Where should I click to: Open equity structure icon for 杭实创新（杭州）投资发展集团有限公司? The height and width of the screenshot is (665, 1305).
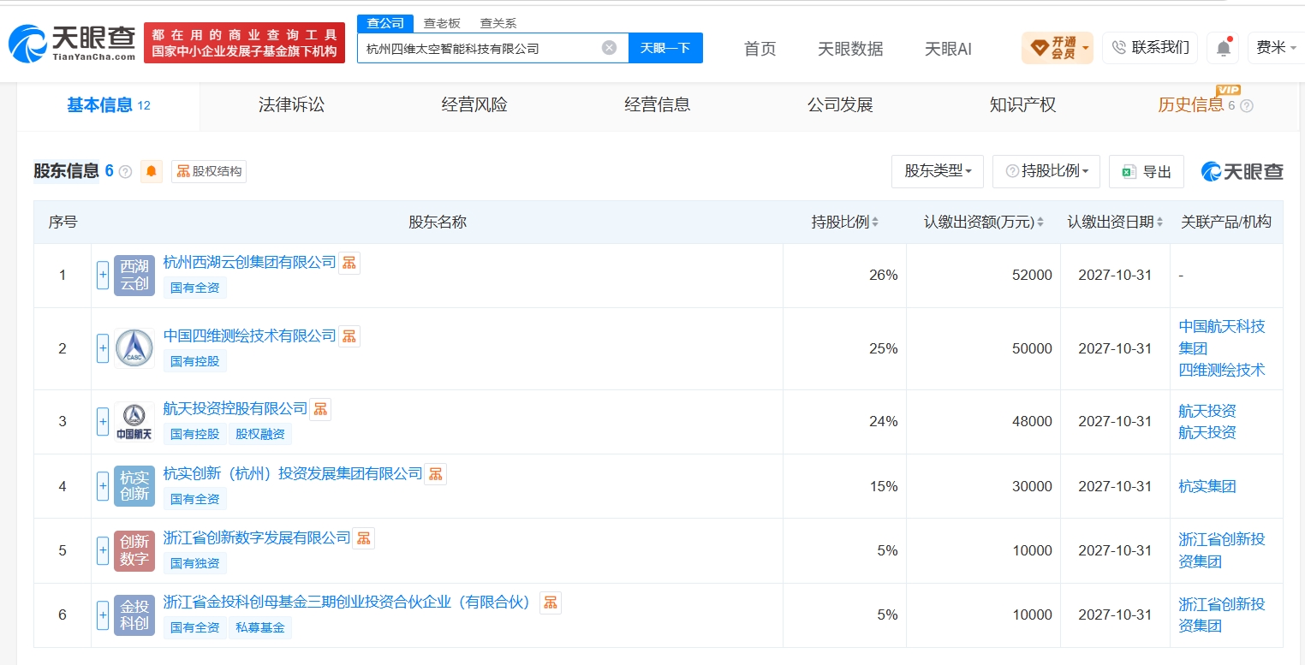click(436, 473)
